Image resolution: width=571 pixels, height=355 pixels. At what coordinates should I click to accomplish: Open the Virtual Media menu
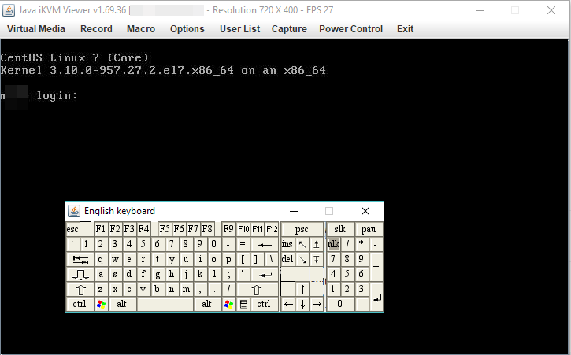pyautogui.click(x=36, y=29)
